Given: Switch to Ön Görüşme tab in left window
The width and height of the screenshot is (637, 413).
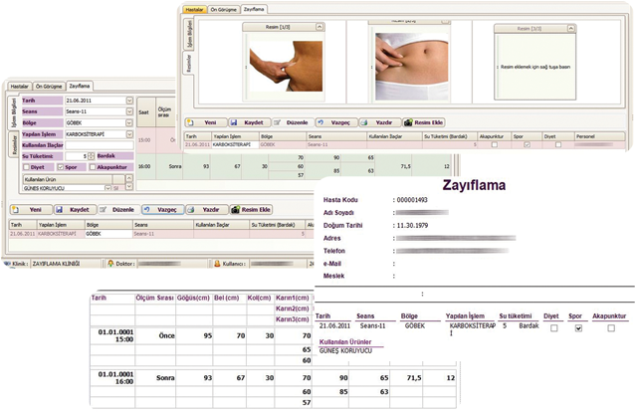Looking at the screenshot, I should coord(50,87).
